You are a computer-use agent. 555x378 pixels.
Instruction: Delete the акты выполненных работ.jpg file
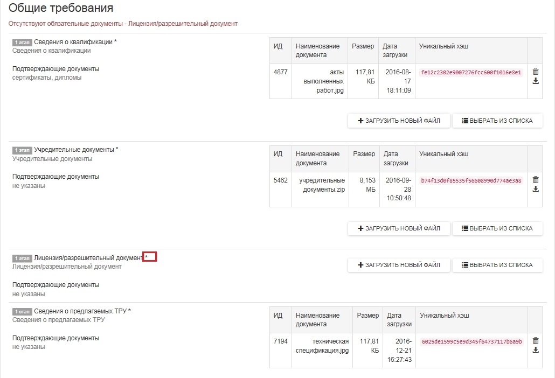pyautogui.click(x=535, y=72)
